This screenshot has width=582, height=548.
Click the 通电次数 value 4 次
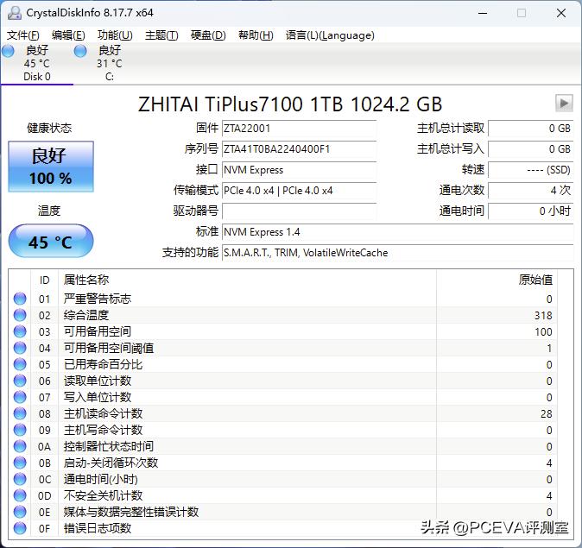tap(531, 191)
